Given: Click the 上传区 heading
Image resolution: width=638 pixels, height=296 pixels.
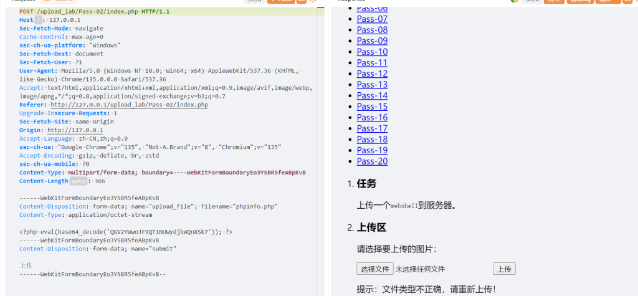Looking at the screenshot, I should (371, 228).
